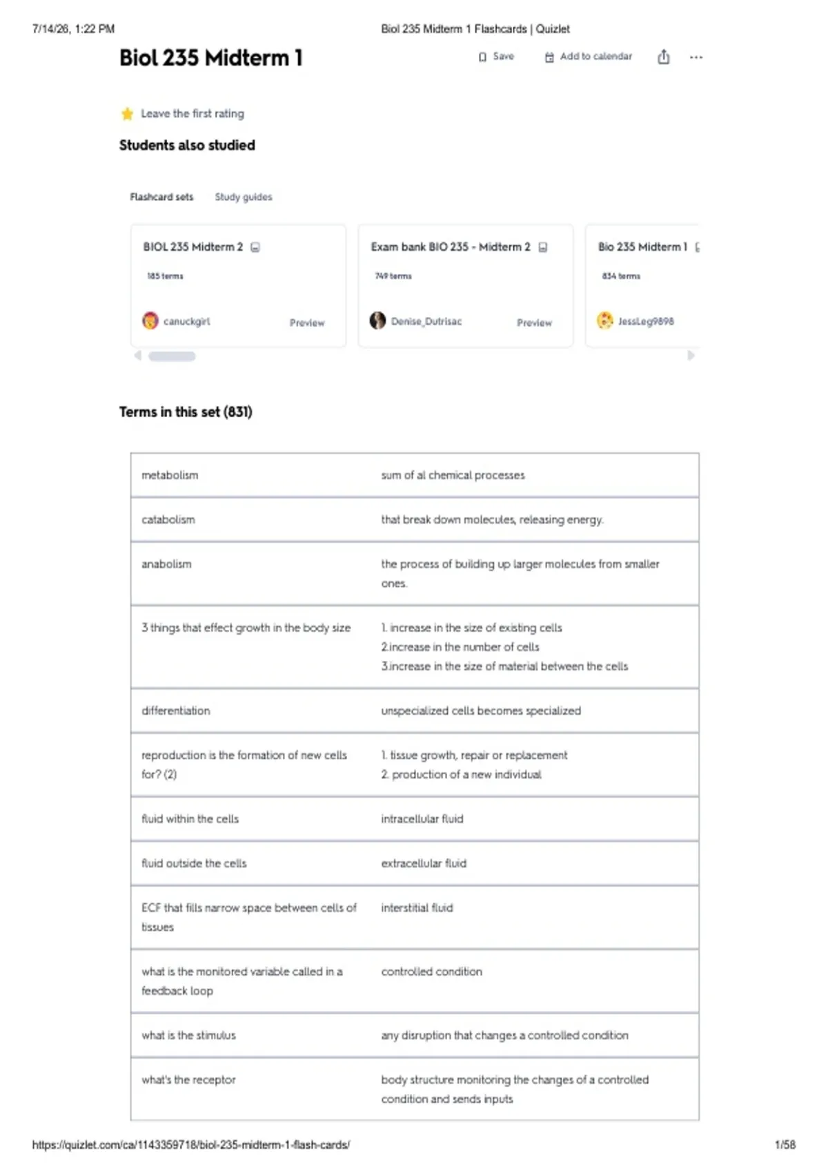
Task: Click the JessLeg9898 avatar icon
Action: tap(605, 320)
